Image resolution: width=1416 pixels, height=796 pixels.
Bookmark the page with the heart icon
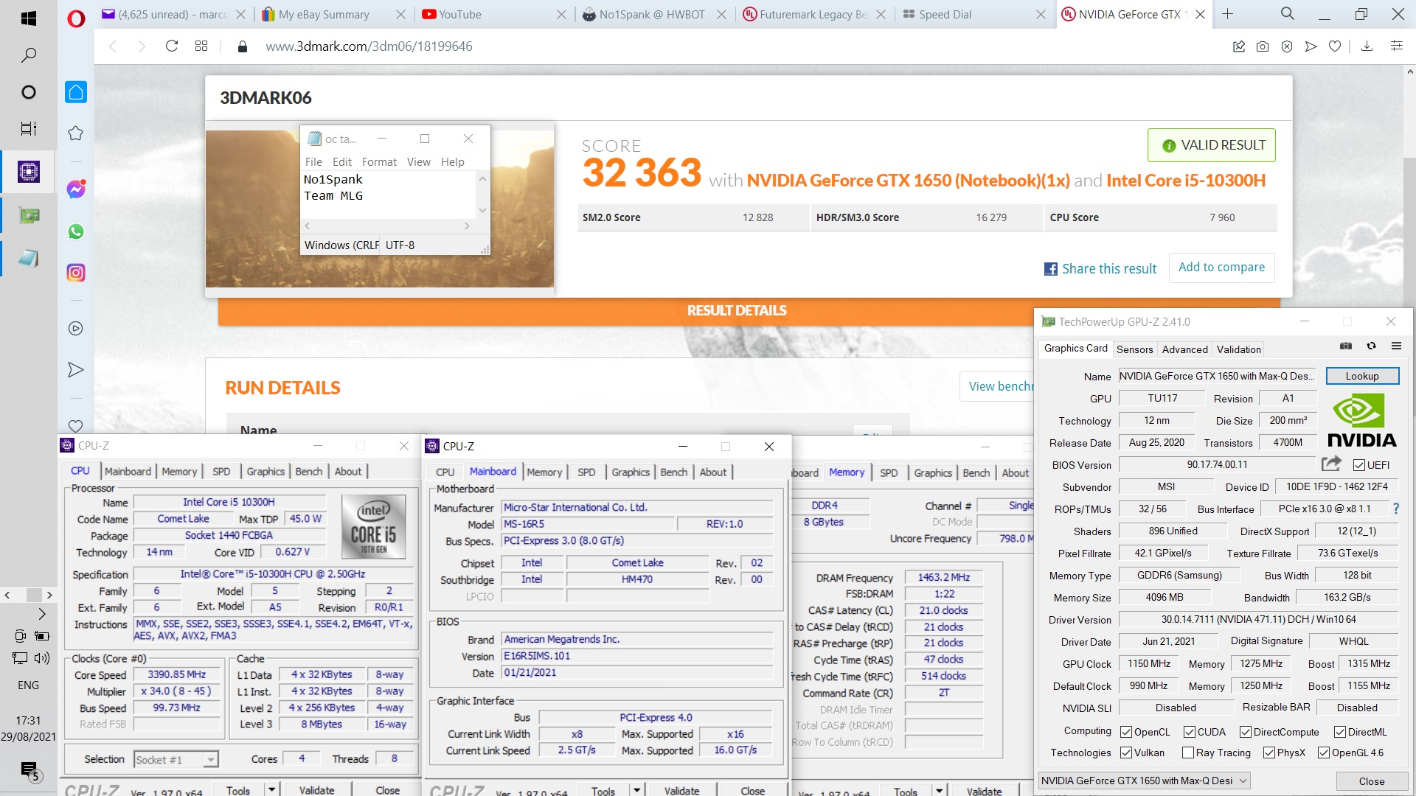[1335, 46]
